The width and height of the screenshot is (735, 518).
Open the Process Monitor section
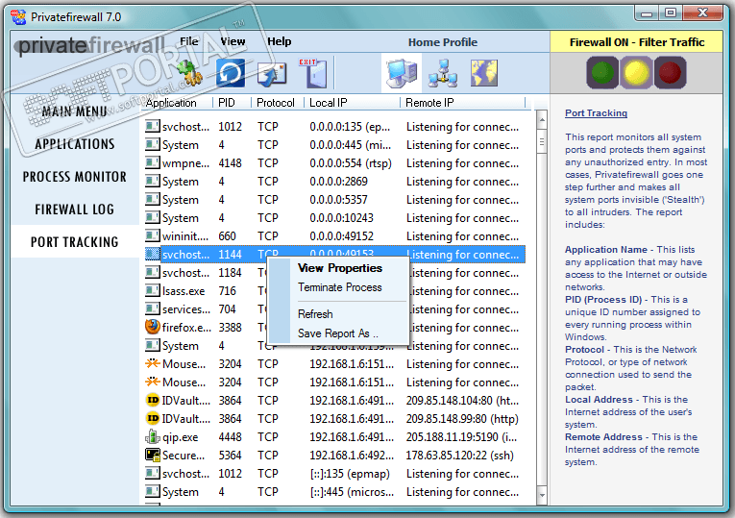click(75, 177)
